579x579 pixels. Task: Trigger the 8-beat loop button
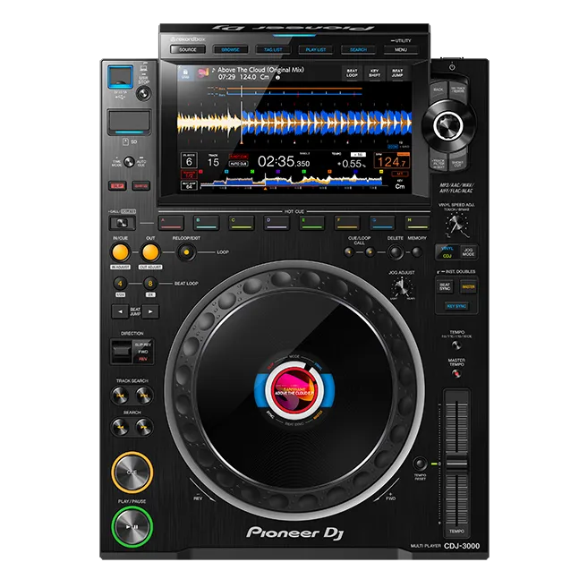point(150,284)
